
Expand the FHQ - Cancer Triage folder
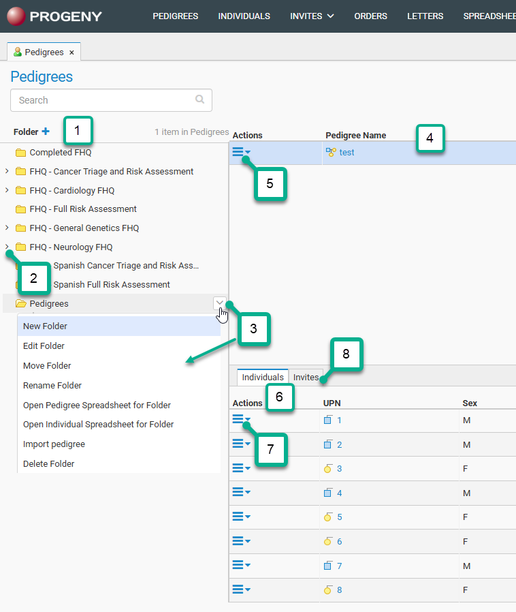[x=7, y=171]
